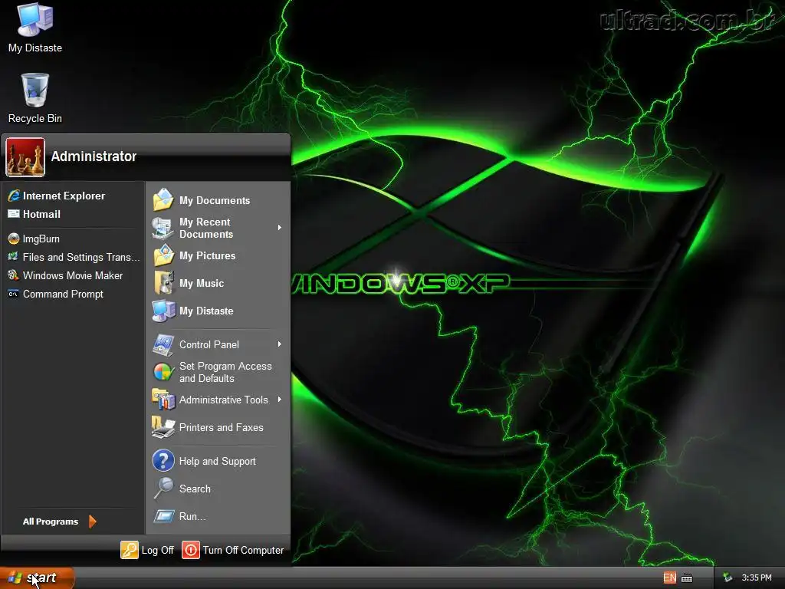Click the Command Prompt icon
The width and height of the screenshot is (785, 589).
click(x=14, y=294)
